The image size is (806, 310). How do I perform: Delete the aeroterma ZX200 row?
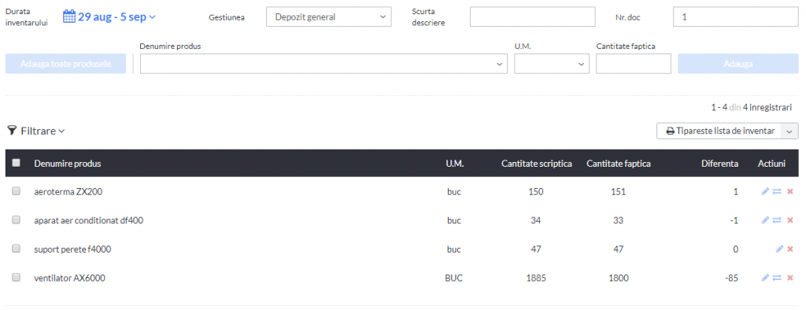790,191
